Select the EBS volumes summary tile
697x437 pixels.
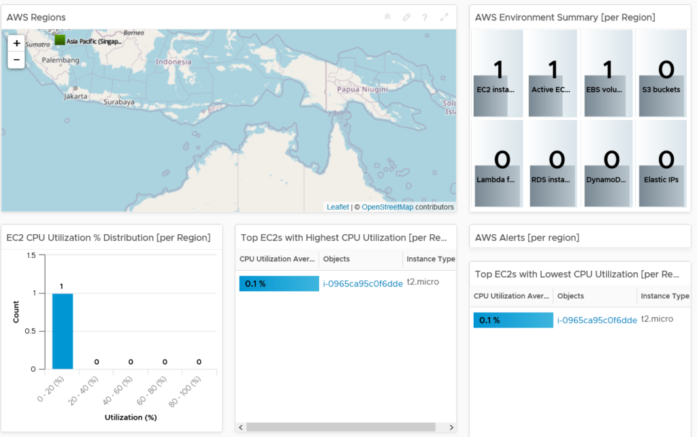pos(607,74)
